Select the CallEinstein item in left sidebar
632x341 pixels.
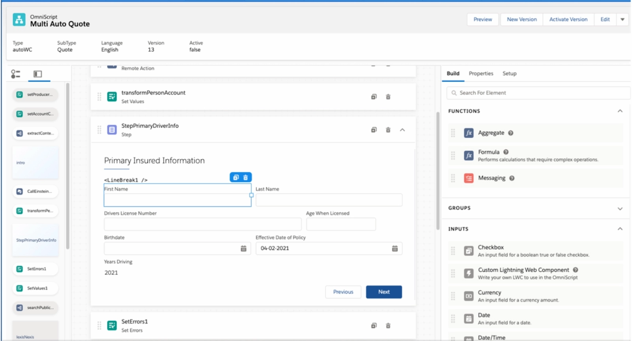[35, 192]
